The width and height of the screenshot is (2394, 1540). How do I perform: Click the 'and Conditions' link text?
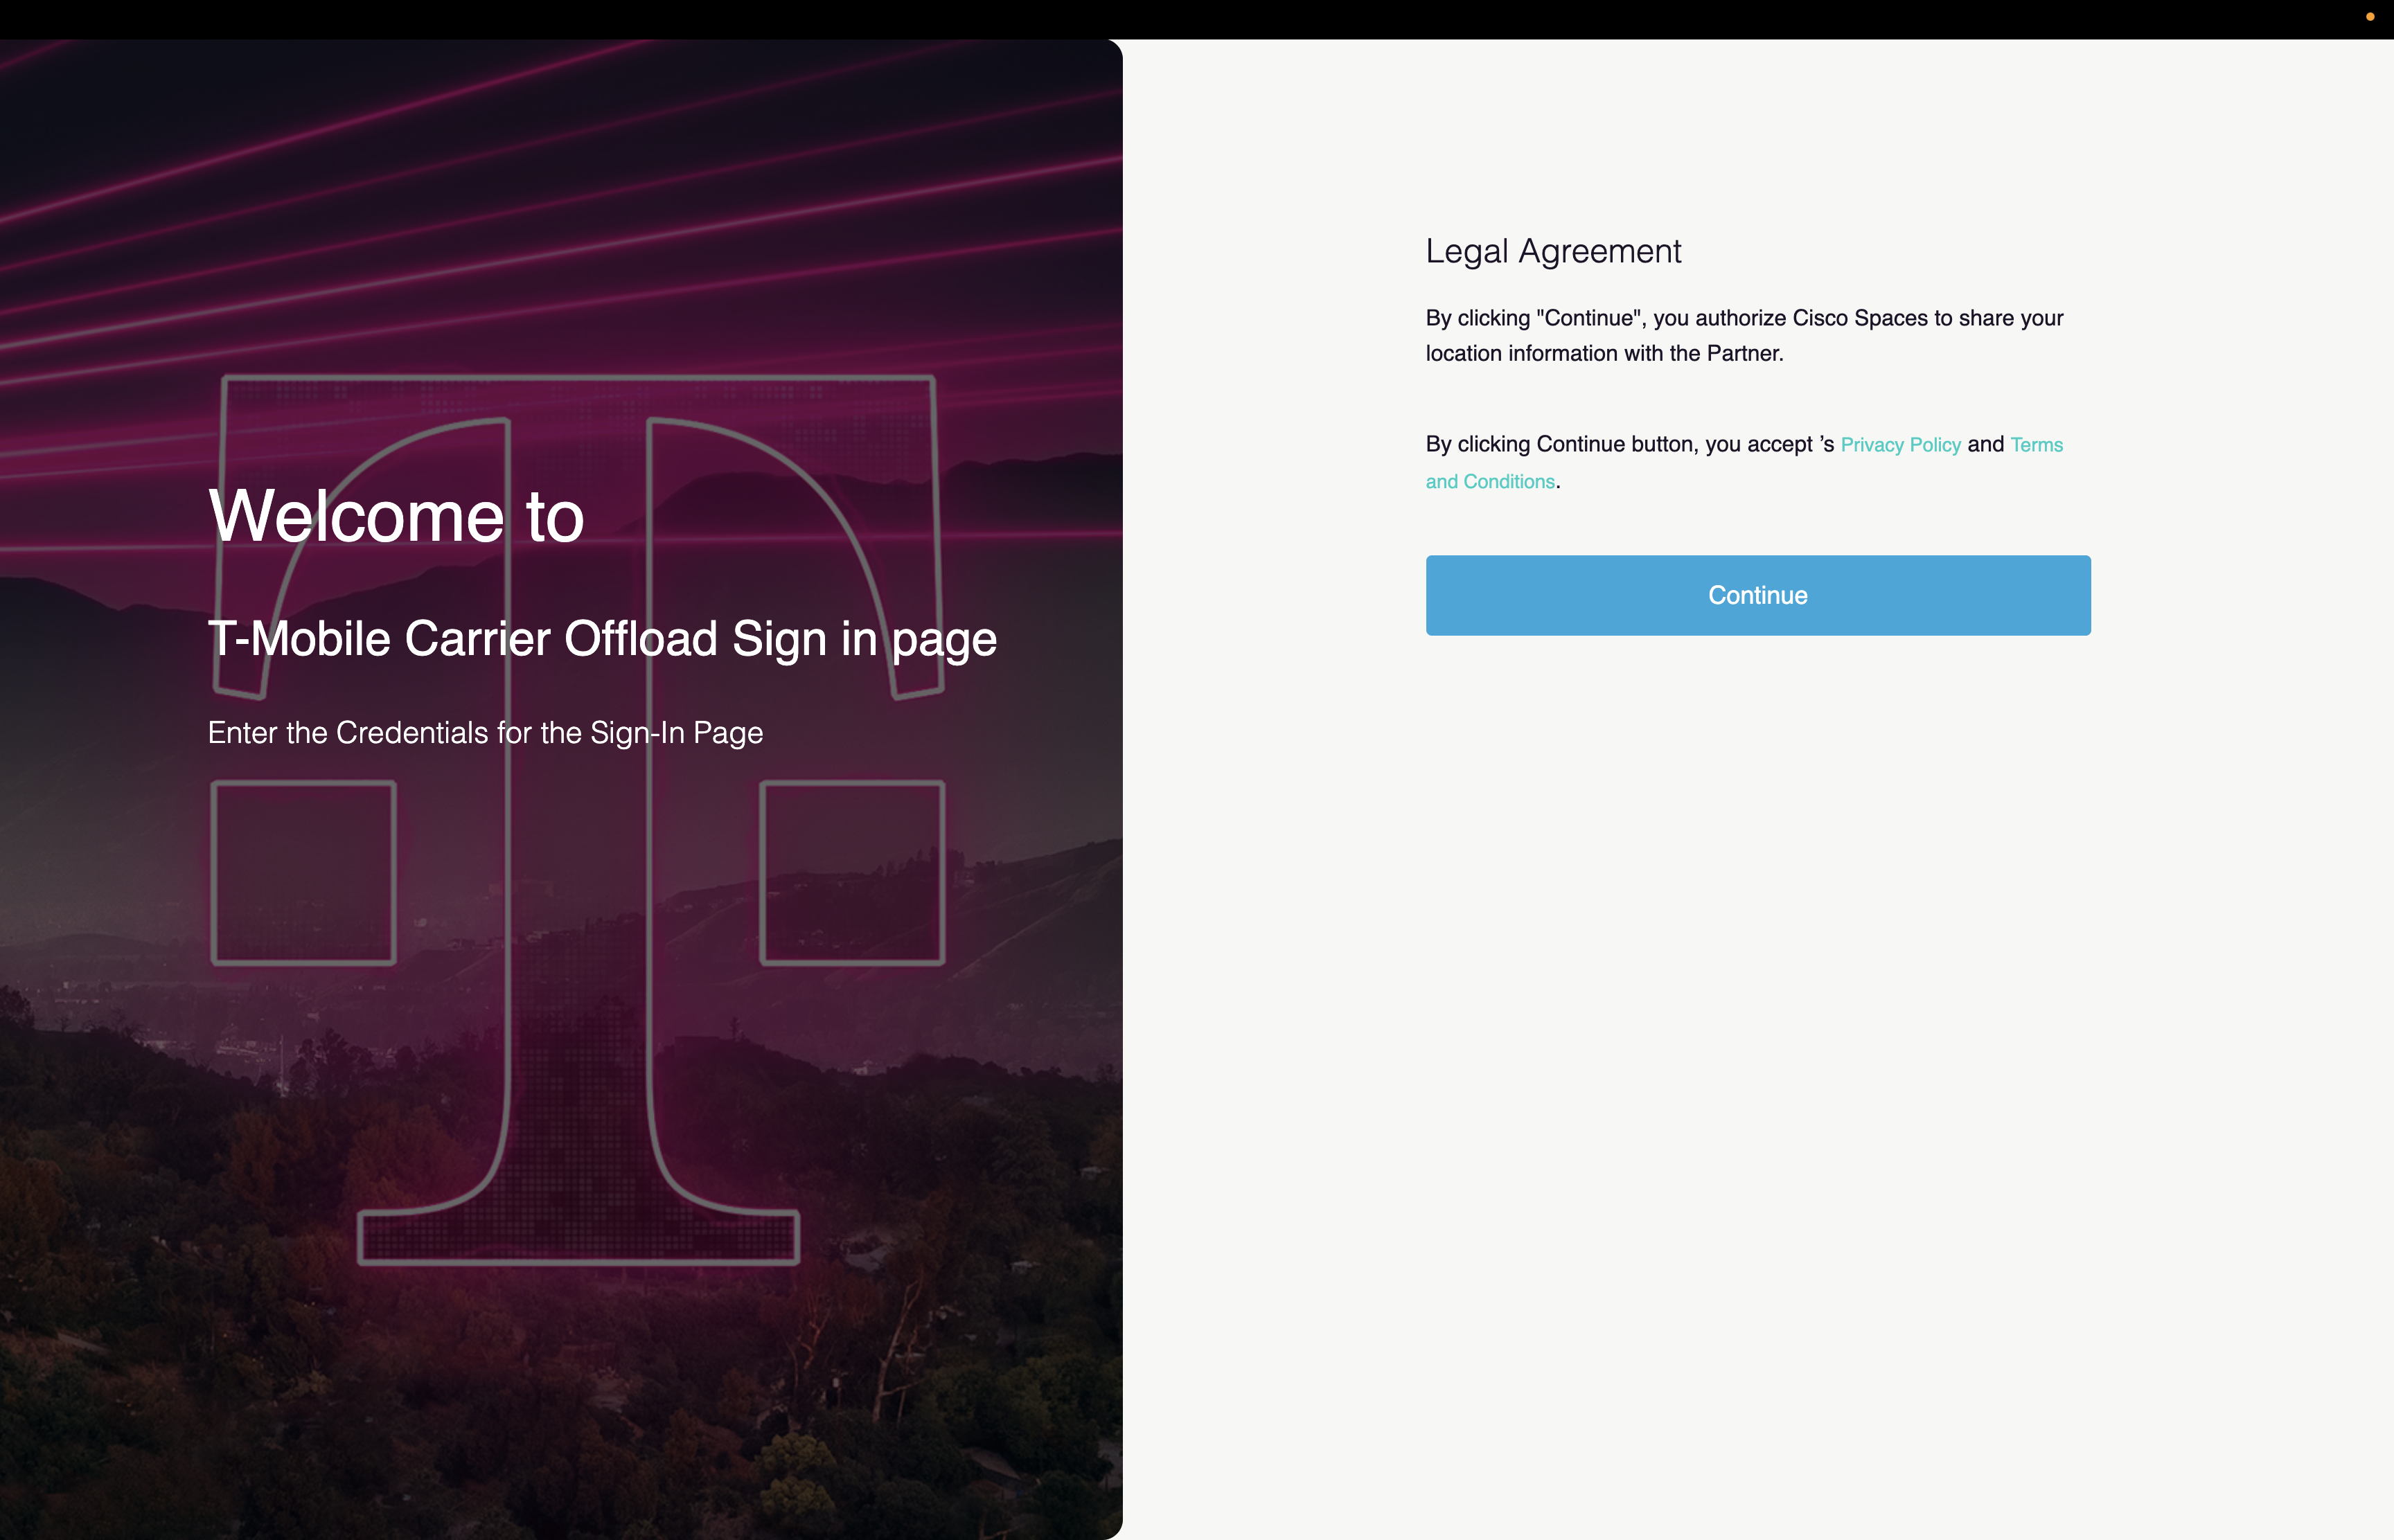point(1489,482)
